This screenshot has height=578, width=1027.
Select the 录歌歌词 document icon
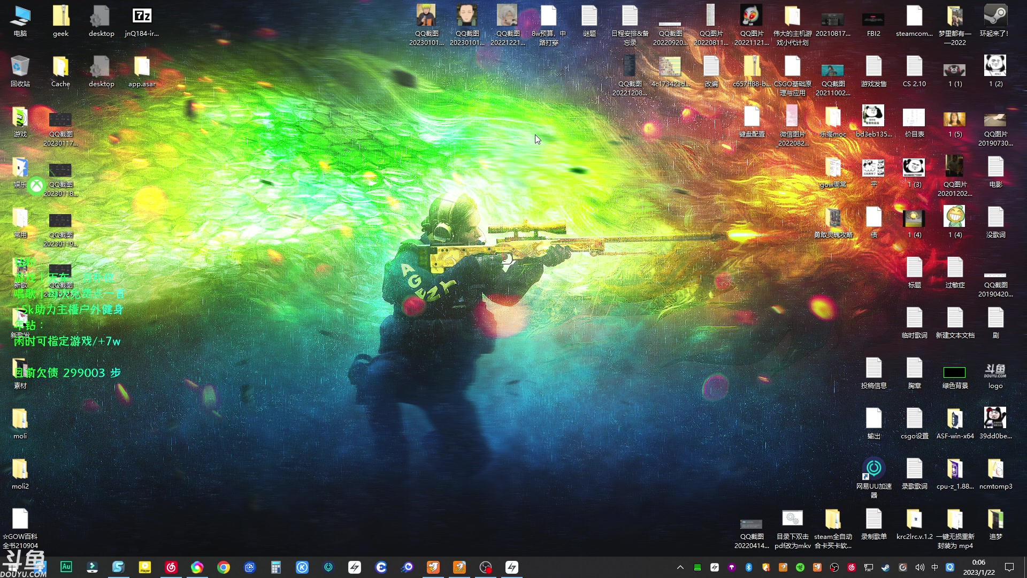click(x=914, y=473)
